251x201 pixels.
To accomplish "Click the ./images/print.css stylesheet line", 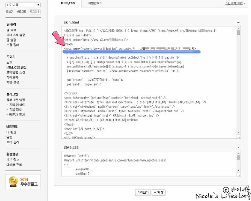I will (x=124, y=111).
